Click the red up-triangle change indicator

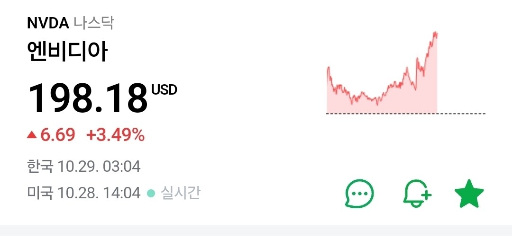[32, 135]
